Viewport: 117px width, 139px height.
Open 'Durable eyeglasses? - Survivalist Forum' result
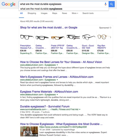point(45,106)
